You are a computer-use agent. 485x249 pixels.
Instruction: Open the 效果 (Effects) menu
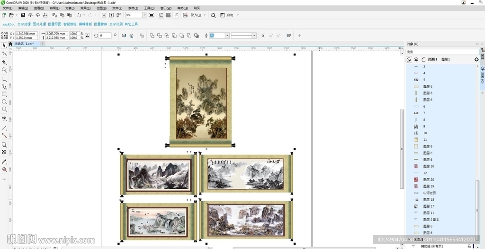(x=85, y=8)
